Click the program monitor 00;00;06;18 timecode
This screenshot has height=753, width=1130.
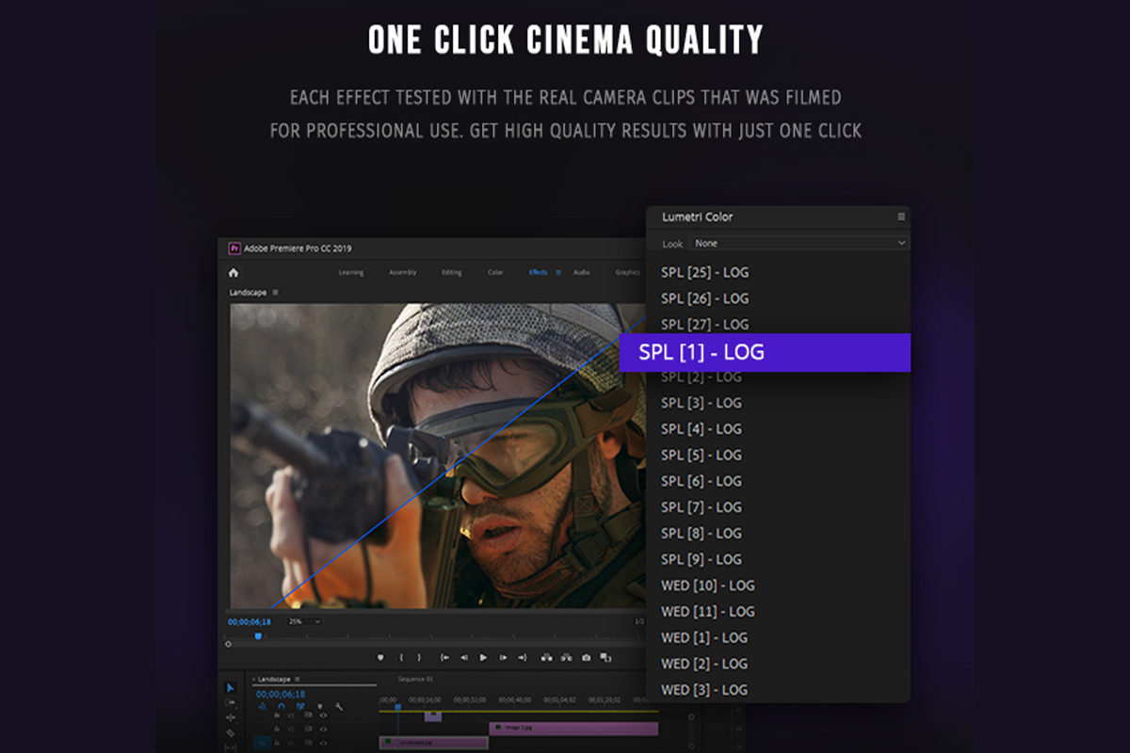coord(250,621)
